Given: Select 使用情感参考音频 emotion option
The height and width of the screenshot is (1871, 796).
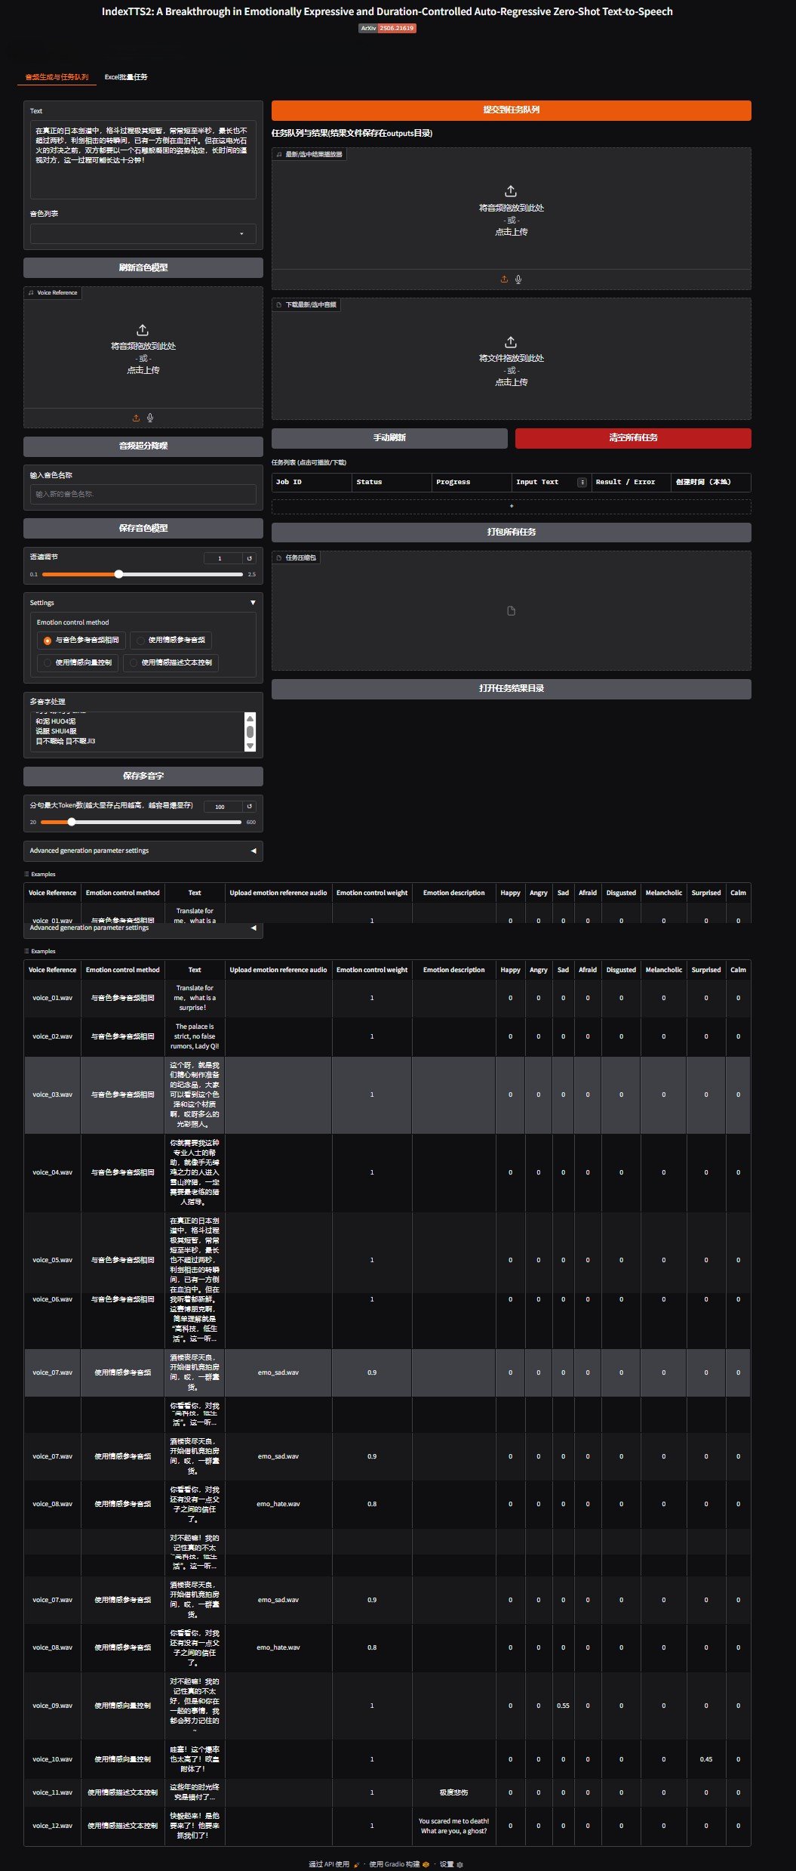Looking at the screenshot, I should 171,640.
